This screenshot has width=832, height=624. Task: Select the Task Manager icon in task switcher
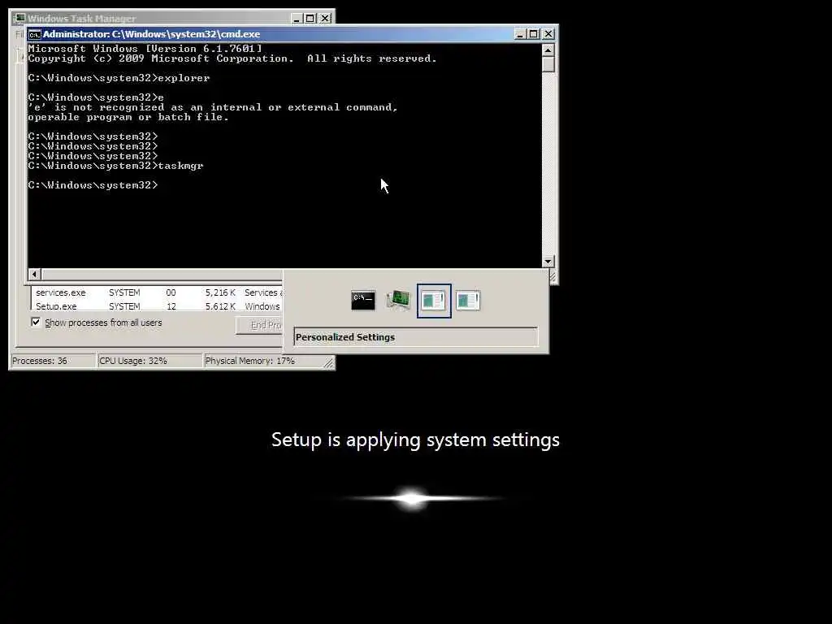398,301
